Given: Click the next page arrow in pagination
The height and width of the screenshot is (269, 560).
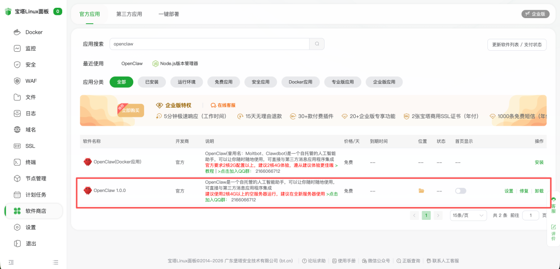Looking at the screenshot, I should pyautogui.click(x=438, y=215).
